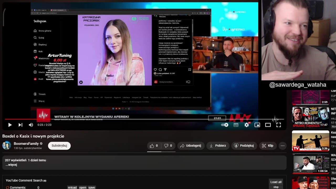This screenshot has width=336, height=189.
Task: Open the BoomersFamily channel avatar
Action: click(7, 145)
